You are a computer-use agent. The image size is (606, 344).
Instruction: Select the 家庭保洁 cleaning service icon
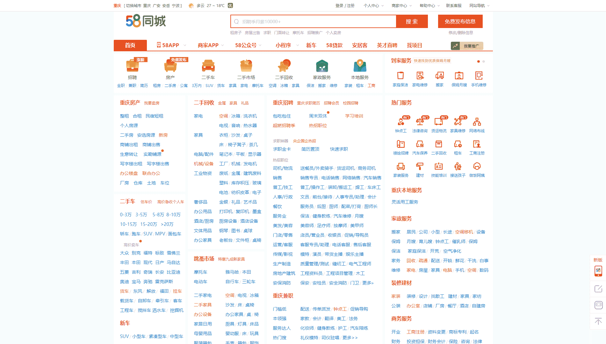pyautogui.click(x=400, y=75)
